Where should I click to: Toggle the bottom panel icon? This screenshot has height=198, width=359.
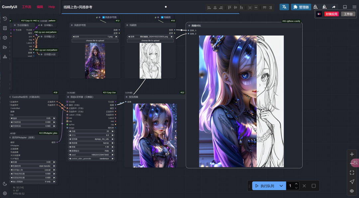(345, 7)
